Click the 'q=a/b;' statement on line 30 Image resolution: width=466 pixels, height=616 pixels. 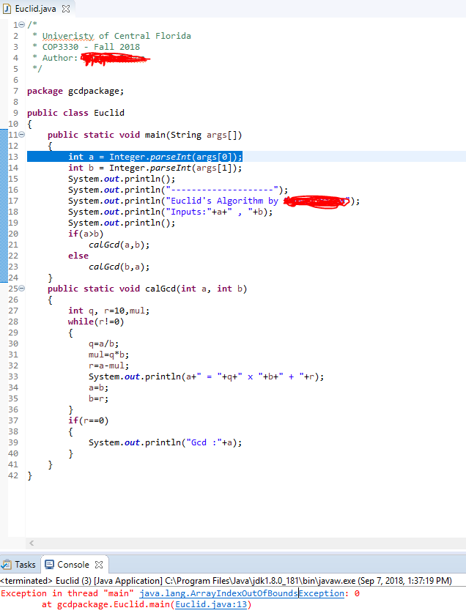[104, 344]
